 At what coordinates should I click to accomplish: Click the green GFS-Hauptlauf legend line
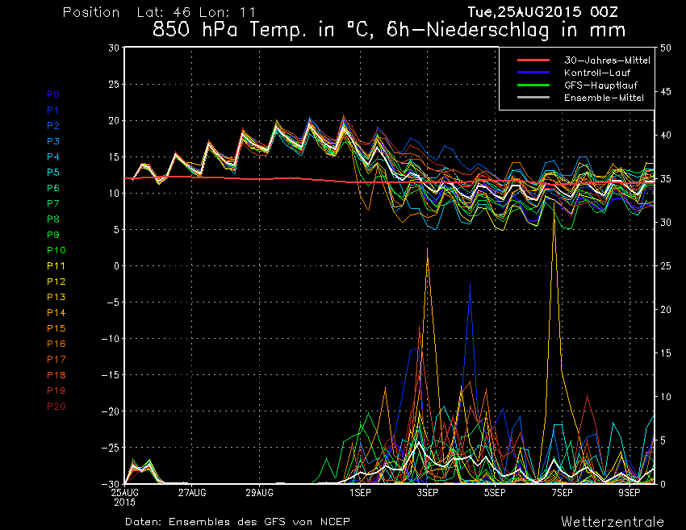pyautogui.click(x=533, y=85)
